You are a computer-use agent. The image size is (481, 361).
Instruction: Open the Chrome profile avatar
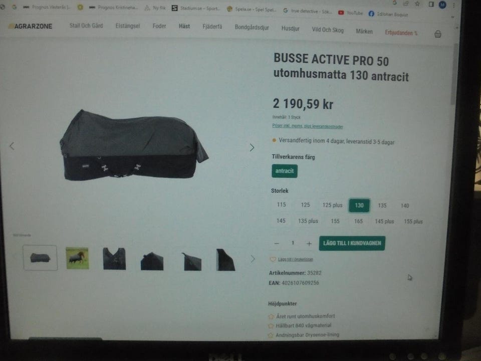pyautogui.click(x=442, y=5)
